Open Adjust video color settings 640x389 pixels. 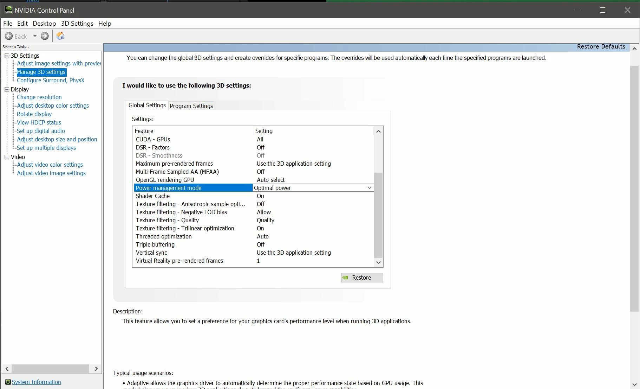point(50,165)
